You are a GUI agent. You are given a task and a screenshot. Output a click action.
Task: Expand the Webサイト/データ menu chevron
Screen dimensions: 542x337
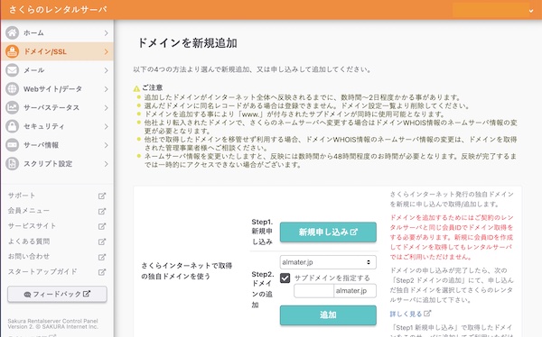pos(106,89)
